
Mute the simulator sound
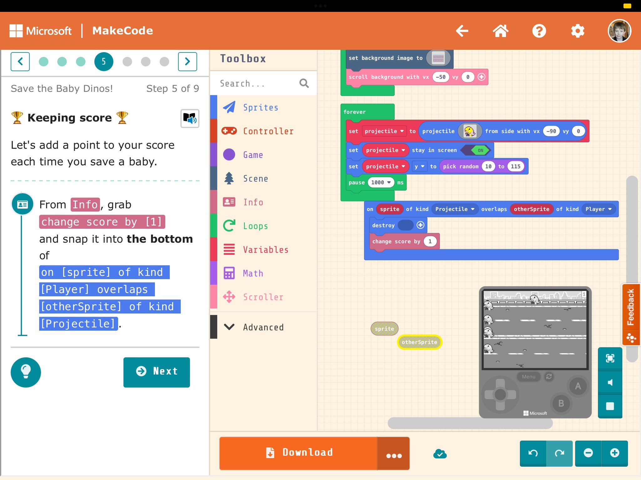pyautogui.click(x=610, y=382)
